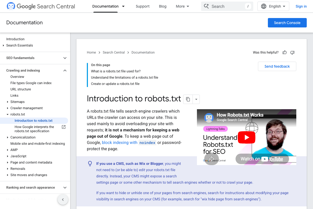Expand the Removals tree item
313x209 pixels.
point(8,169)
